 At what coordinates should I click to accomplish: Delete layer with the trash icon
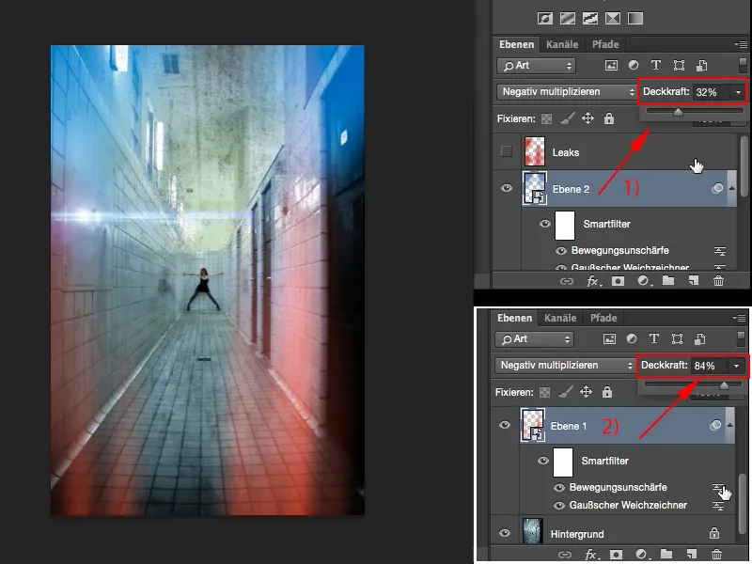click(x=719, y=280)
